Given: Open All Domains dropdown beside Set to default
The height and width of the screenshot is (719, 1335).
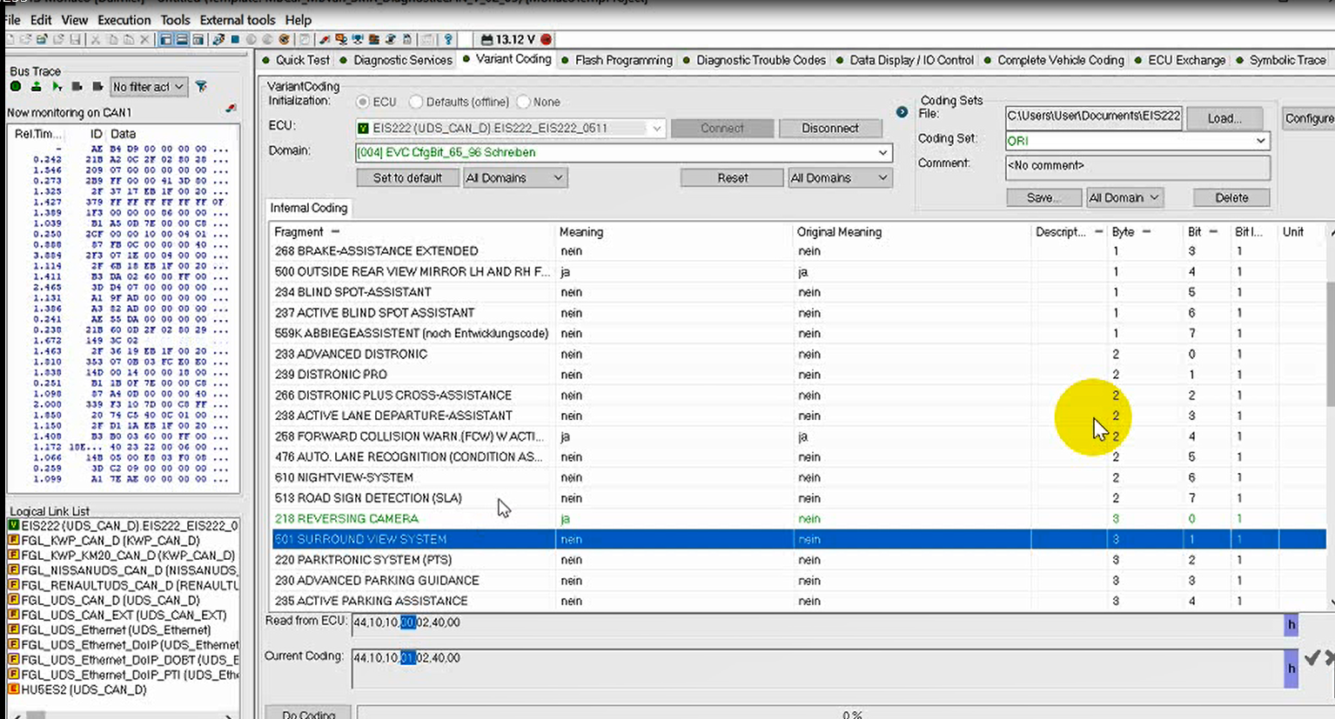Looking at the screenshot, I should coord(515,177).
